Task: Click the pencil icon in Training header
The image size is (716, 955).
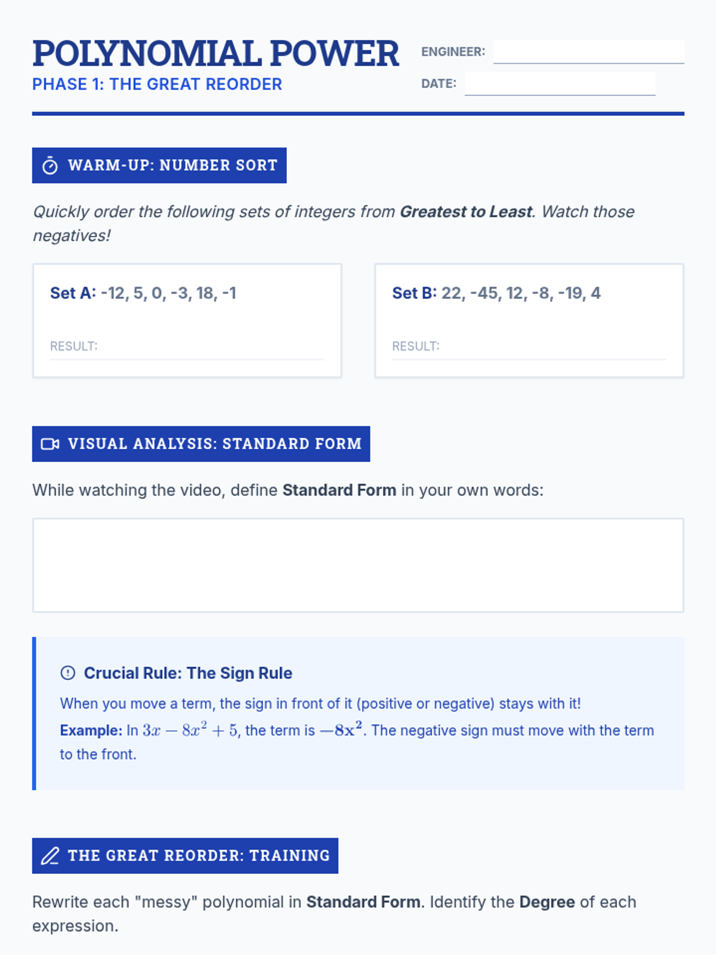Action: [x=50, y=856]
